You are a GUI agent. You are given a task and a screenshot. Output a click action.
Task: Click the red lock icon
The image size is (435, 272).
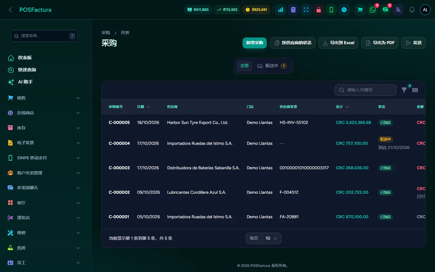319,10
